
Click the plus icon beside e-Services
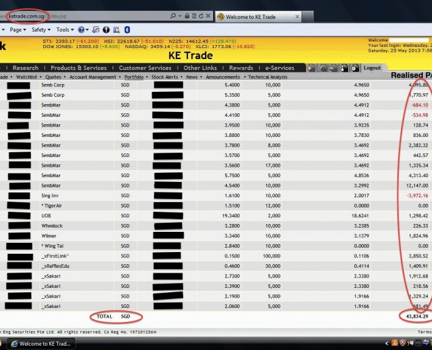point(311,68)
